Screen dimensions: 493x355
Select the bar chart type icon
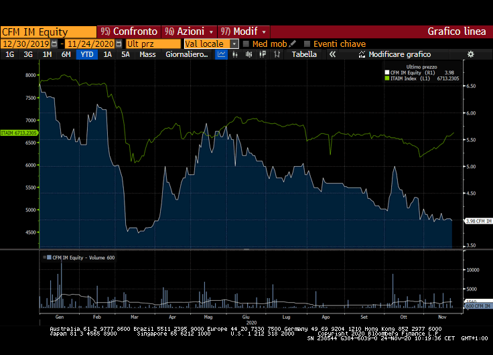(235, 54)
